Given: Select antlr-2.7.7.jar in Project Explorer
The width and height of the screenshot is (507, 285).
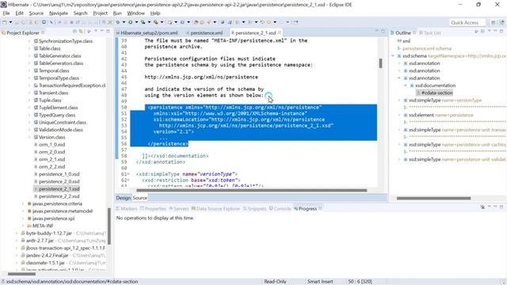Looking at the screenshot, I should (x=40, y=241).
